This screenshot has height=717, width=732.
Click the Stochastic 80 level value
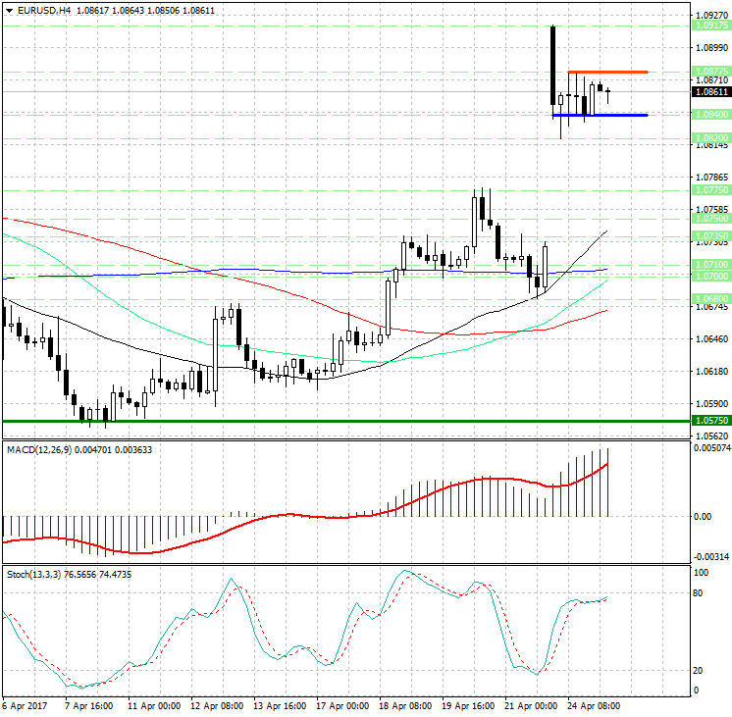[701, 593]
